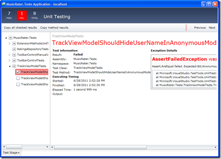Expand the ToolbarControlTests tree node
This screenshot has width=221, height=159.
(x=10, y=60)
